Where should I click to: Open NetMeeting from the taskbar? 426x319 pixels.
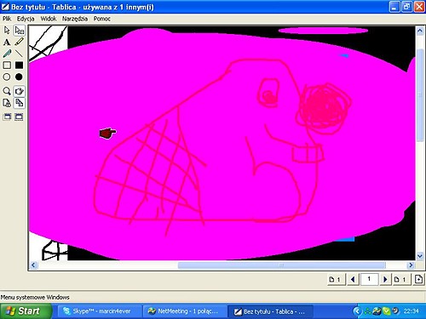pyautogui.click(x=184, y=311)
